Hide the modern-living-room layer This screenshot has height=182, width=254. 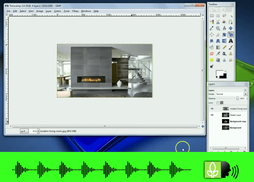pyautogui.click(x=212, y=109)
